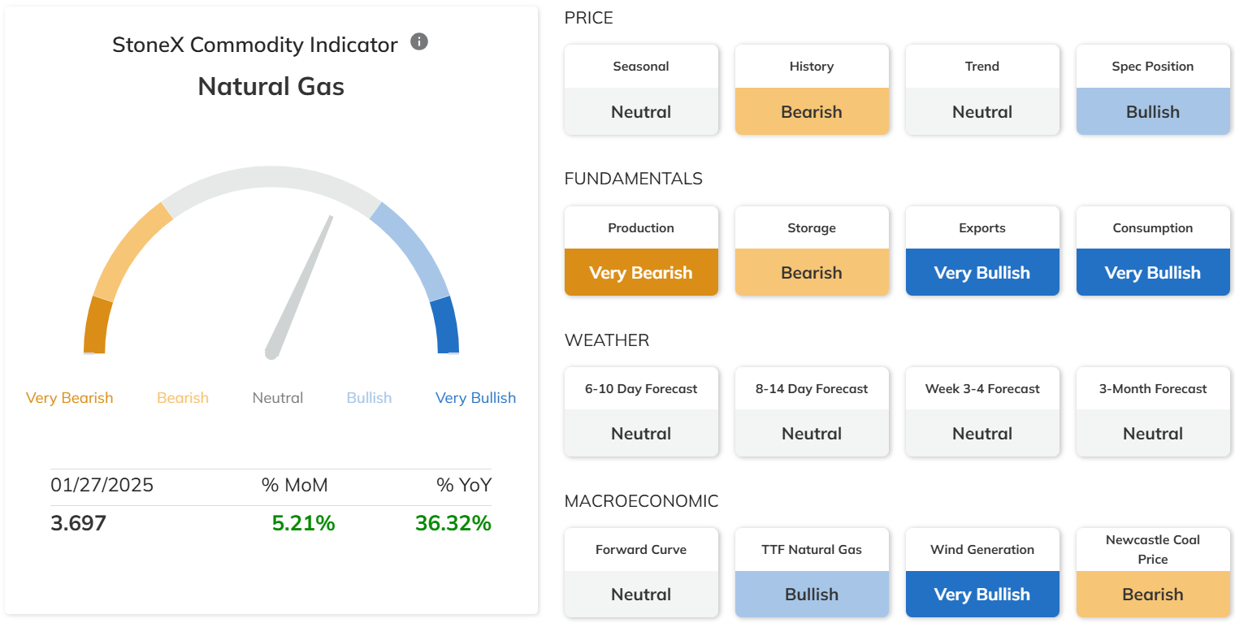
Task: Open the Production fundamentals card
Action: [x=641, y=251]
